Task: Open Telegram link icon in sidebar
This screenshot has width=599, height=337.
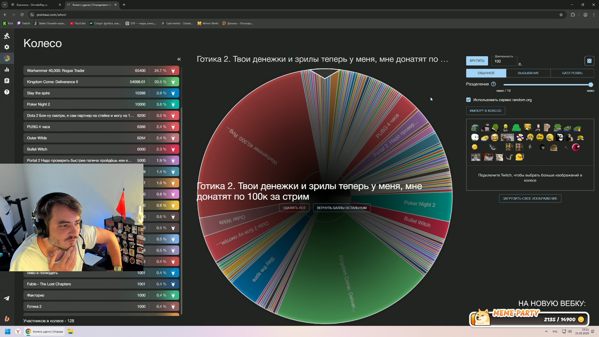Action: [x=7, y=298]
